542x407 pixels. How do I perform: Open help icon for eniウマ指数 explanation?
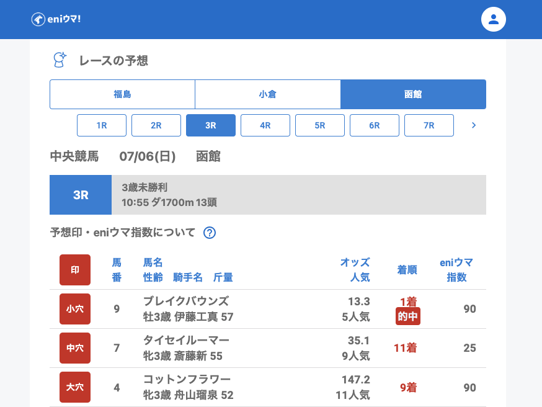tap(210, 233)
